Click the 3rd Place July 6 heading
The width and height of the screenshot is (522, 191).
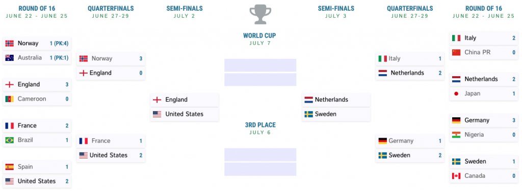pos(260,129)
